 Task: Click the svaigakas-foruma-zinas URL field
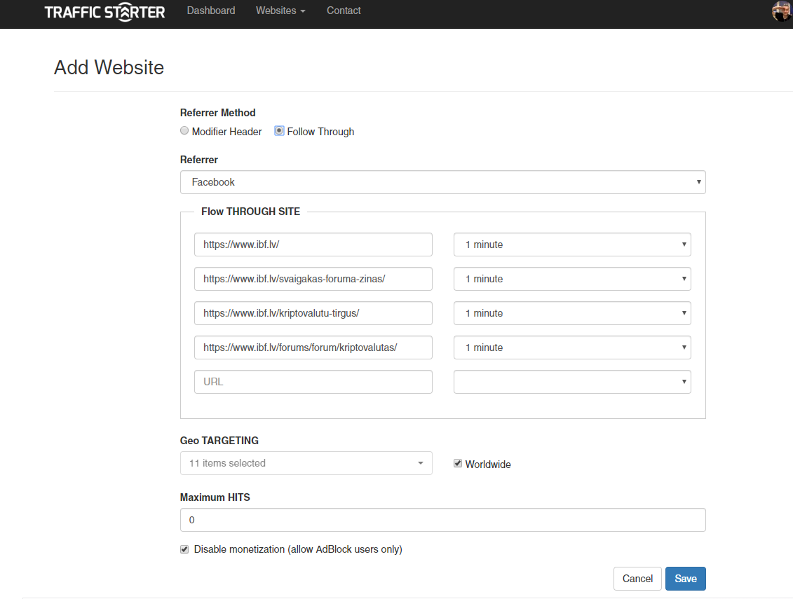click(x=313, y=279)
